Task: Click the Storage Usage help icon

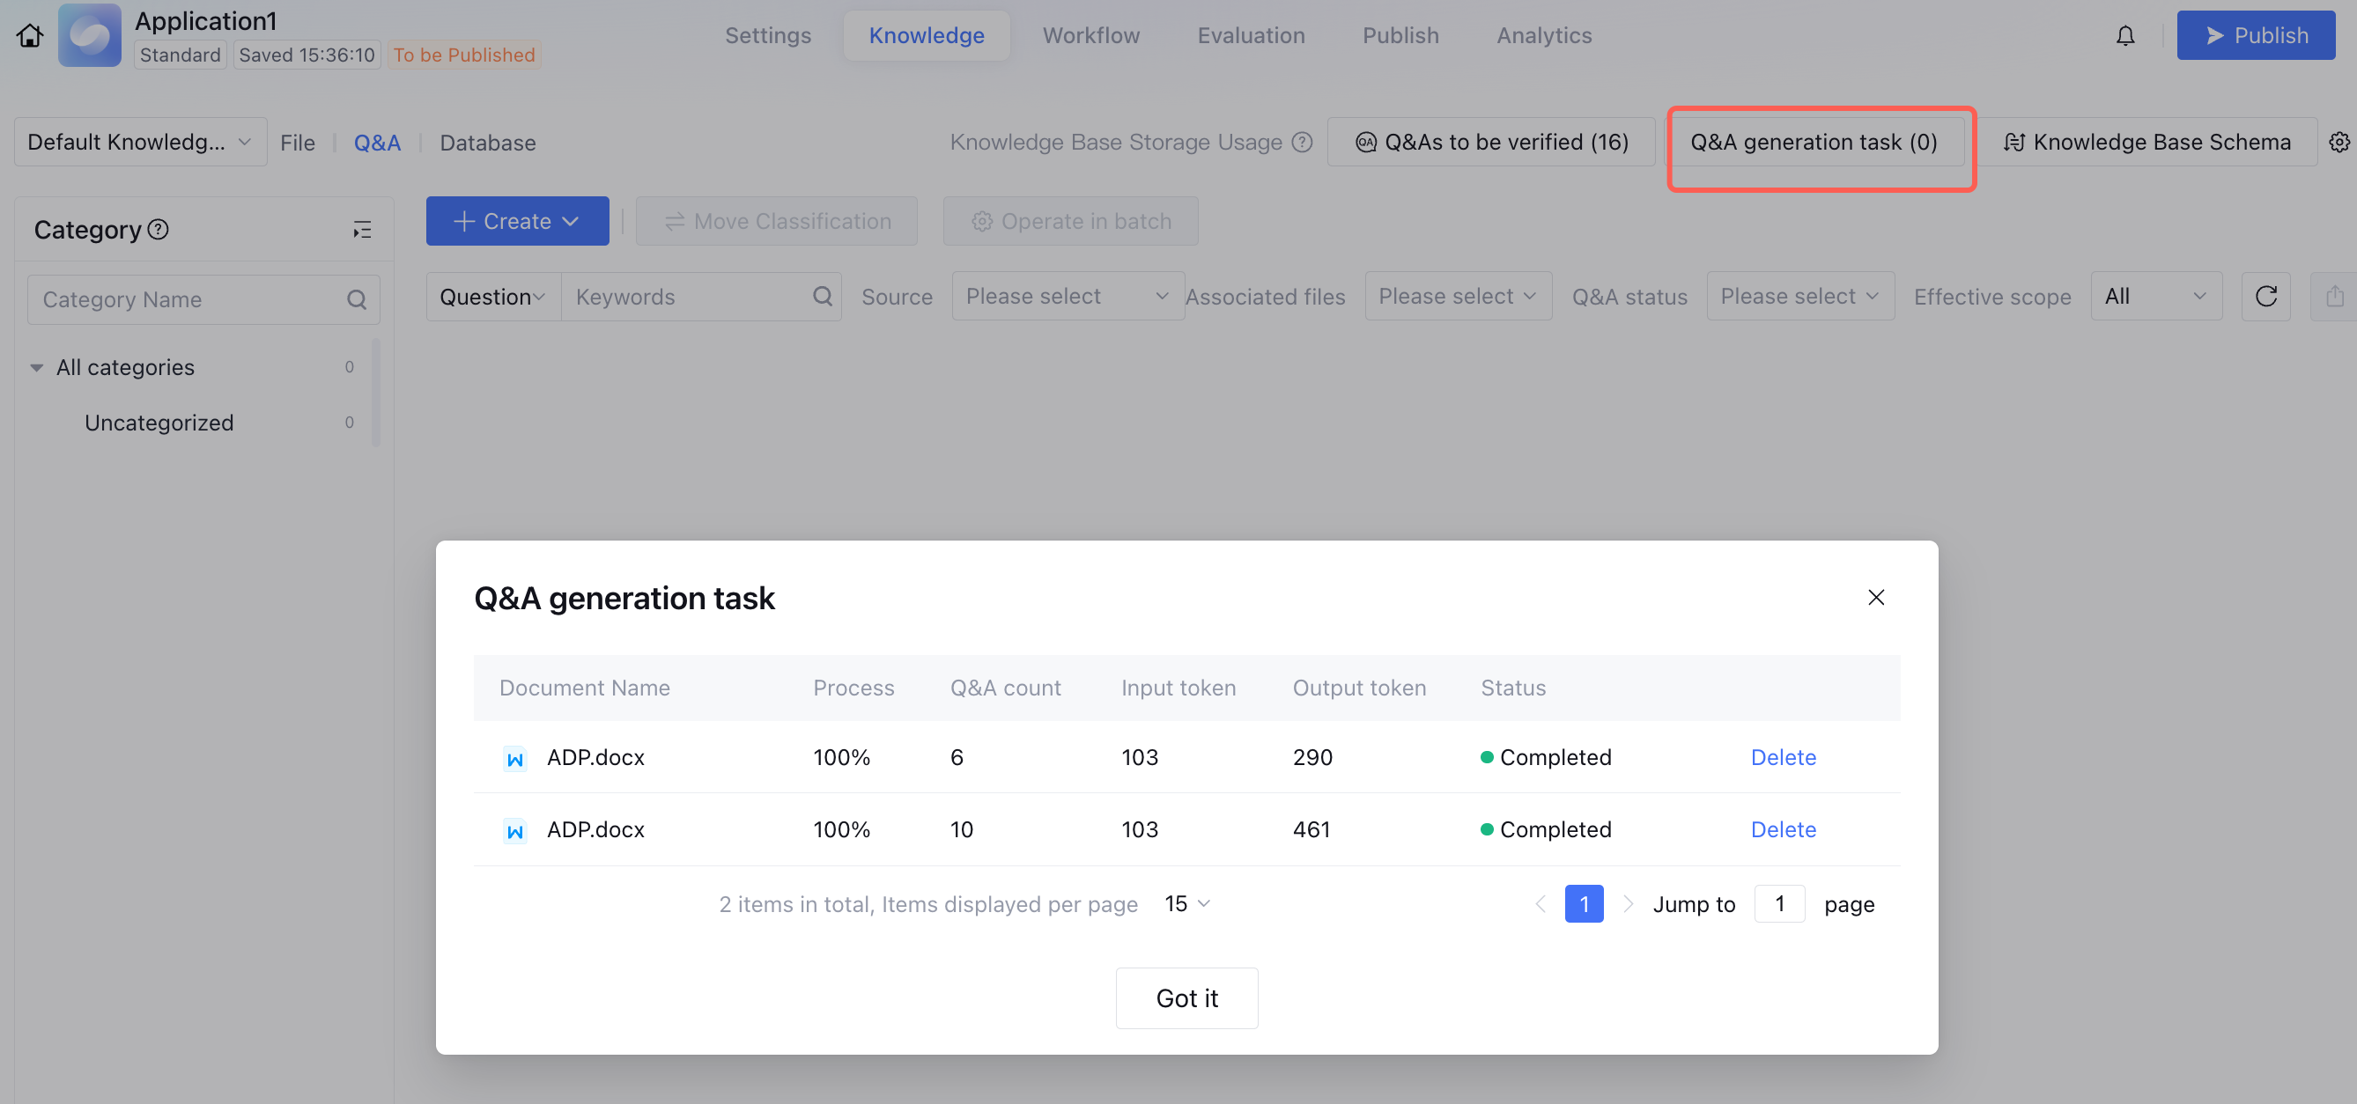Action: 1302,143
